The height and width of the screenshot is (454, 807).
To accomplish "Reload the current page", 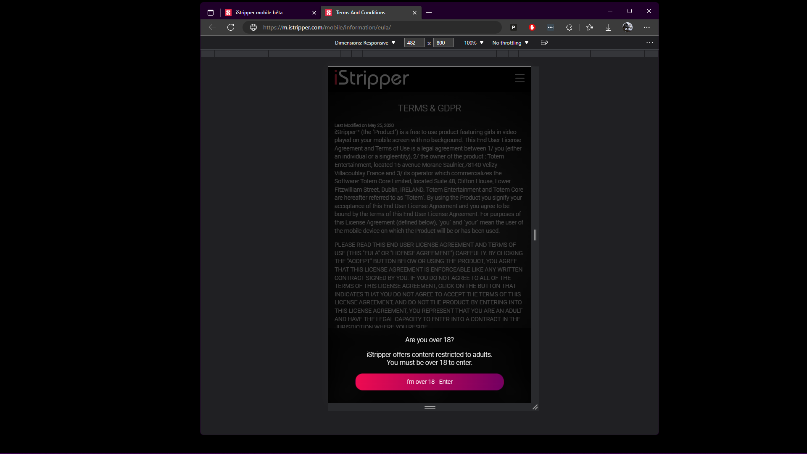I will pyautogui.click(x=231, y=27).
